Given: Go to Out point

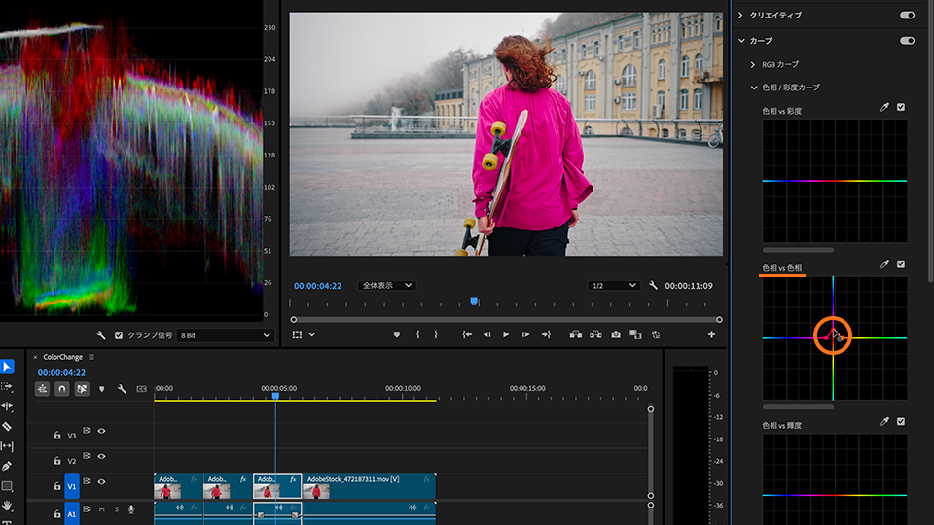Looking at the screenshot, I should point(546,334).
